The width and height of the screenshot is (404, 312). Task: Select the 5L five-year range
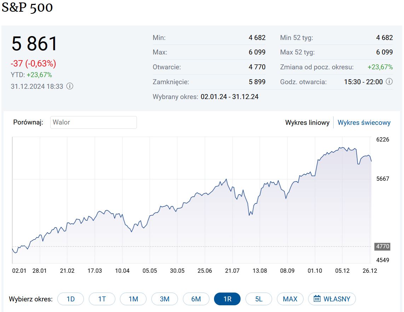click(259, 299)
